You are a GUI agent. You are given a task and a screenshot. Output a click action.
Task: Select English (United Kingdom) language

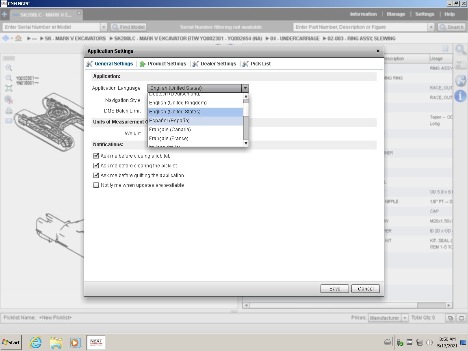click(195, 103)
